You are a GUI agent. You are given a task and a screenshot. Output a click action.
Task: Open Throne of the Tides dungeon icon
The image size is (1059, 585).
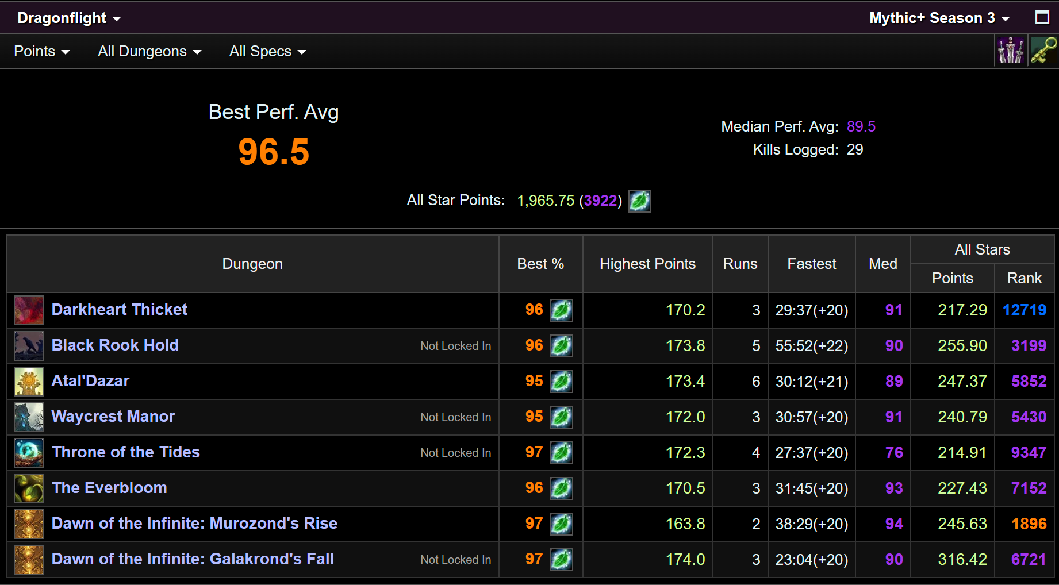click(29, 453)
